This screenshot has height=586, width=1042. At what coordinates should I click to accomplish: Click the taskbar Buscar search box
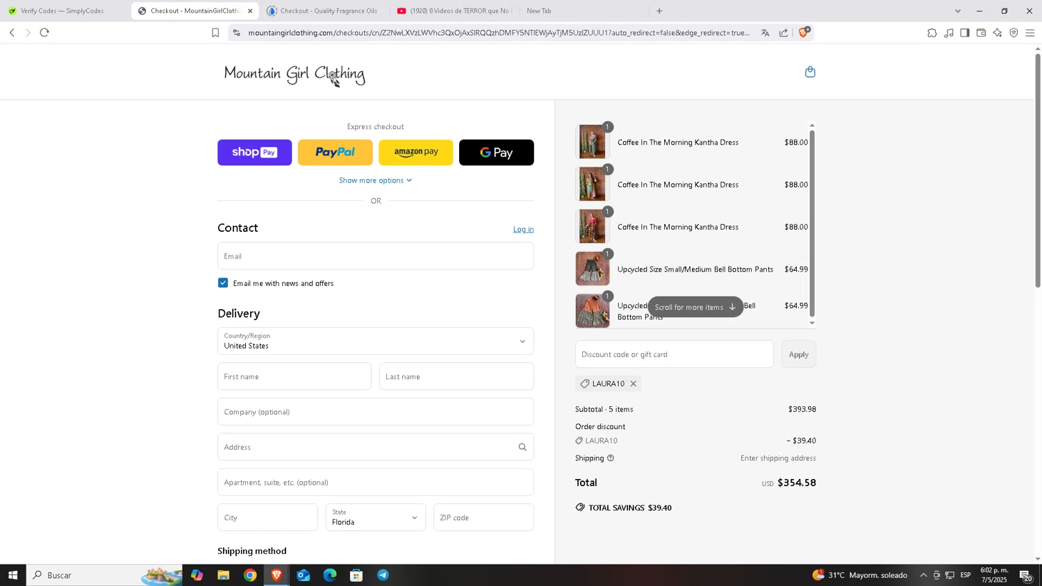104,575
